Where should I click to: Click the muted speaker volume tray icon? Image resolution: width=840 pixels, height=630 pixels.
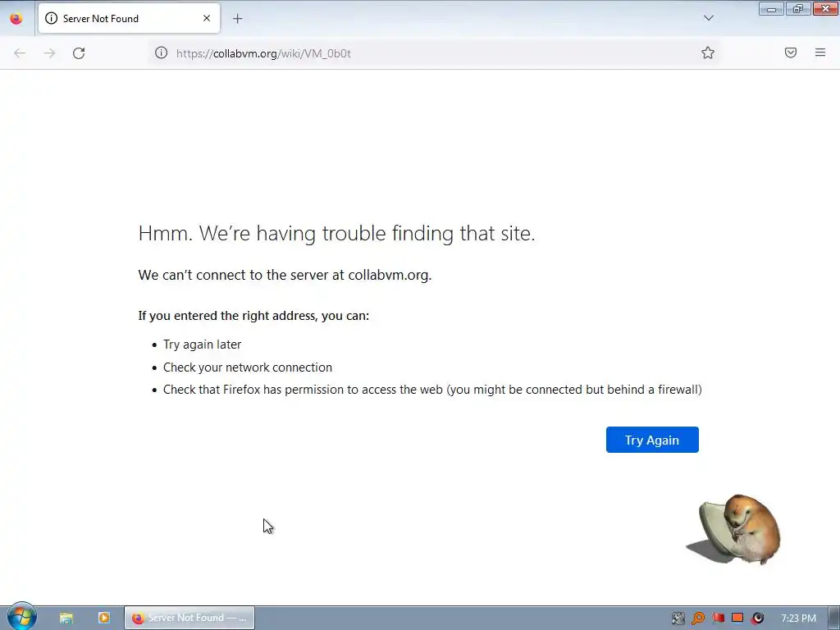point(757,619)
